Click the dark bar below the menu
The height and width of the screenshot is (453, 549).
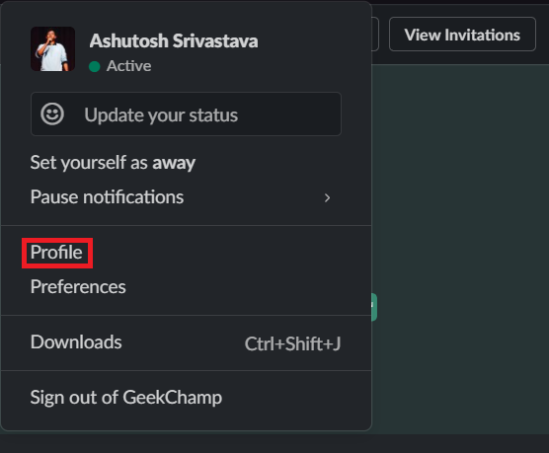click(274, 444)
